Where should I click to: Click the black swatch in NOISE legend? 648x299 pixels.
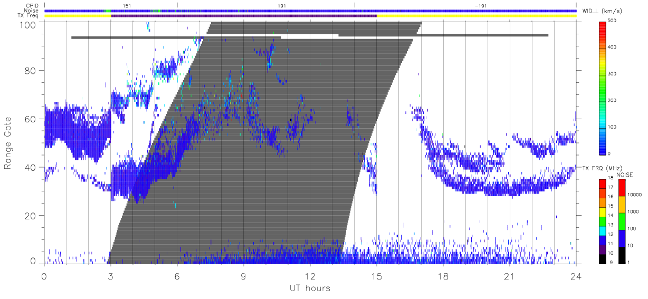pyautogui.click(x=622, y=255)
